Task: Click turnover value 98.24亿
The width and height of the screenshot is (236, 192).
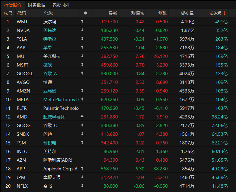Action: 220,117
